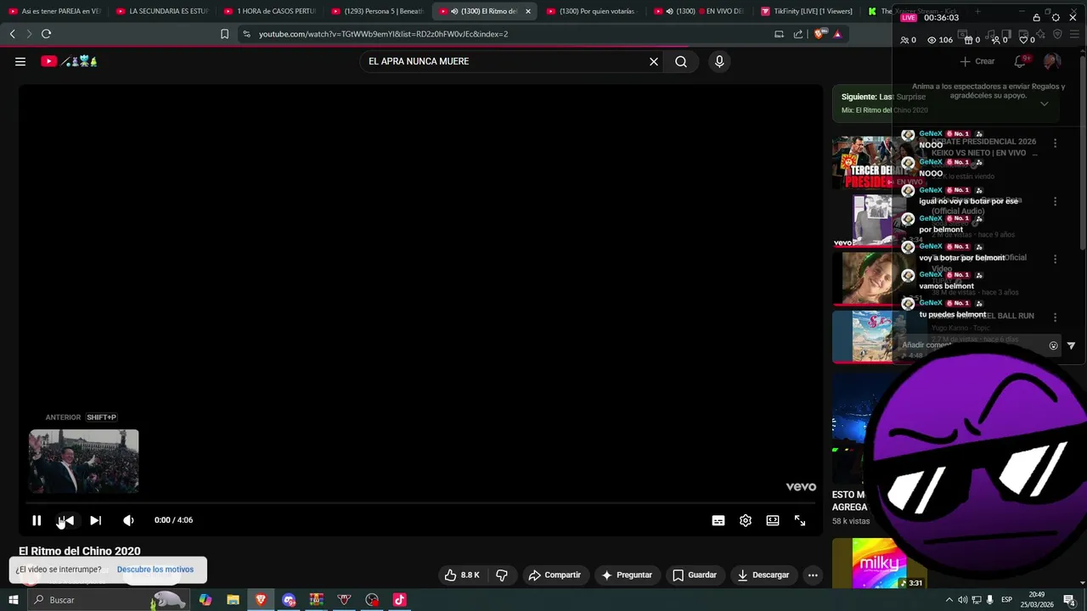Switch to 'LA SECUNDARIA ES ESTUP' tab
This screenshot has width=1087, height=611.
tap(163, 11)
